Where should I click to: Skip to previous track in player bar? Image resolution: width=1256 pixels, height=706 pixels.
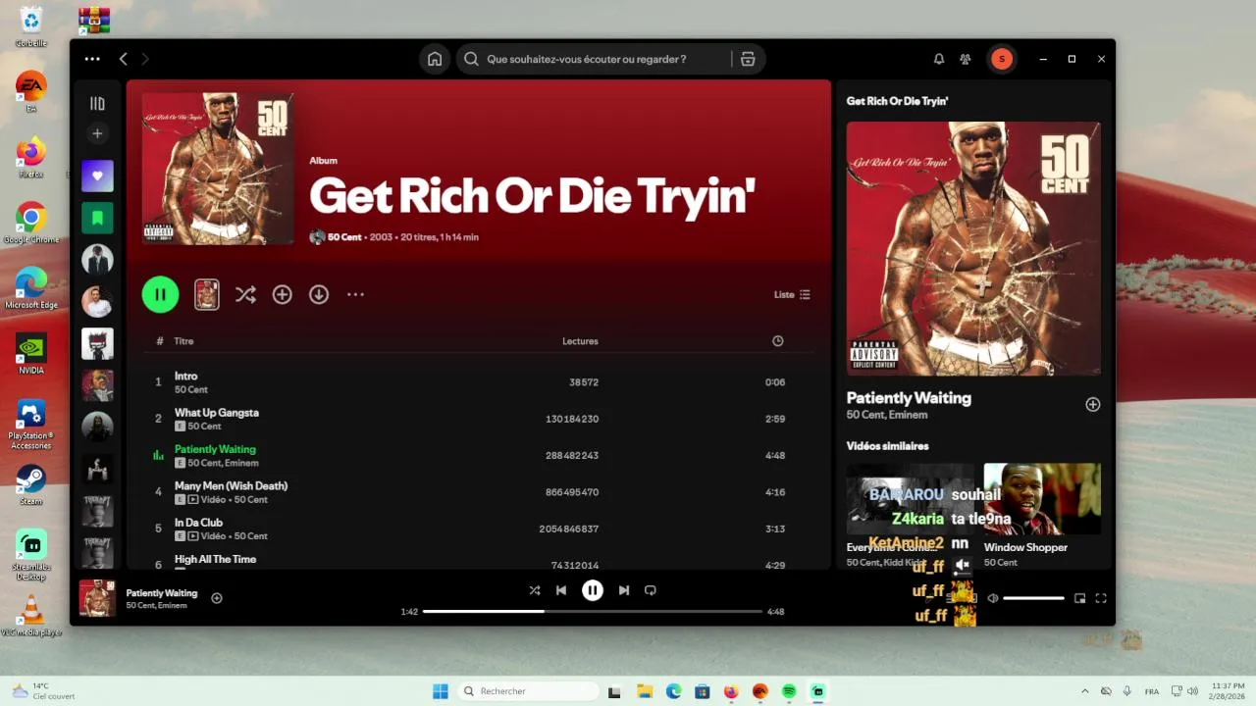(561, 590)
